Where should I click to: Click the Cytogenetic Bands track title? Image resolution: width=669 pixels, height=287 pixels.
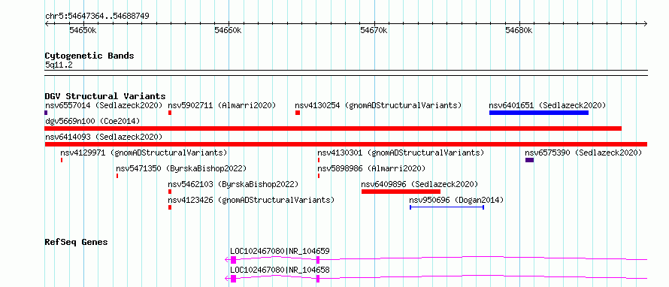pos(89,56)
